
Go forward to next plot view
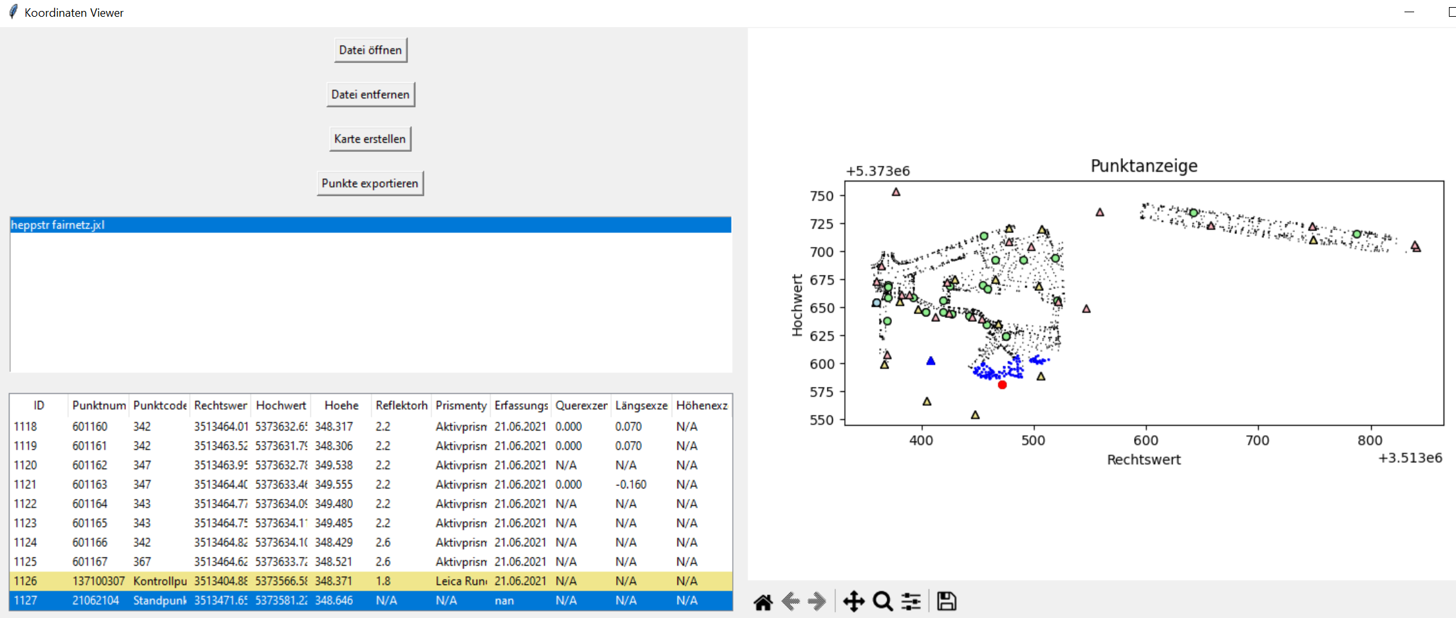tap(817, 602)
